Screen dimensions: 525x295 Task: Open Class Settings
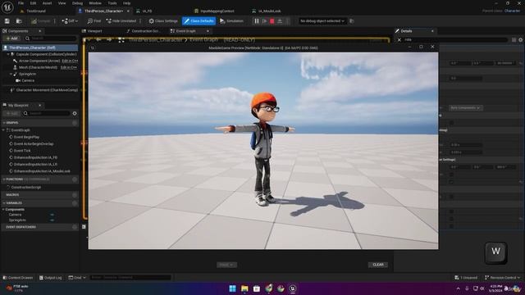[x=163, y=21]
